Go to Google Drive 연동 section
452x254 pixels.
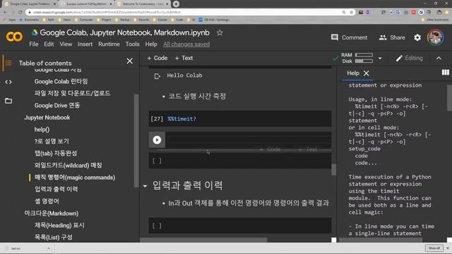pos(57,105)
